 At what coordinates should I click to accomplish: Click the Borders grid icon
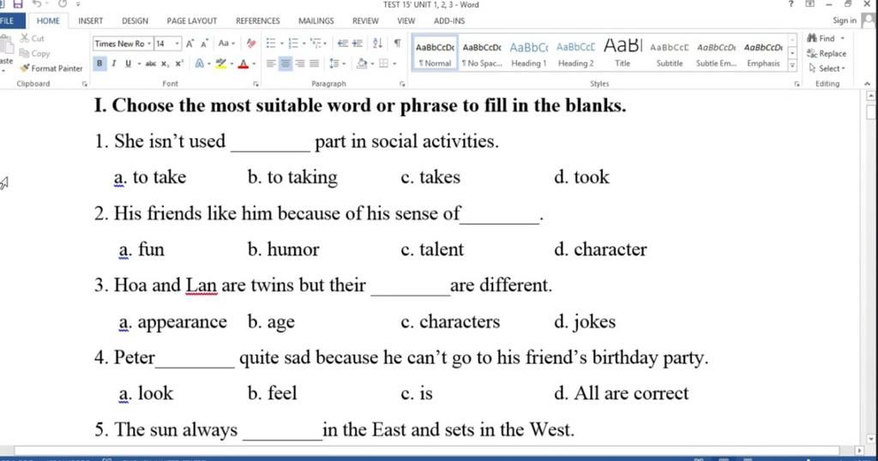383,63
